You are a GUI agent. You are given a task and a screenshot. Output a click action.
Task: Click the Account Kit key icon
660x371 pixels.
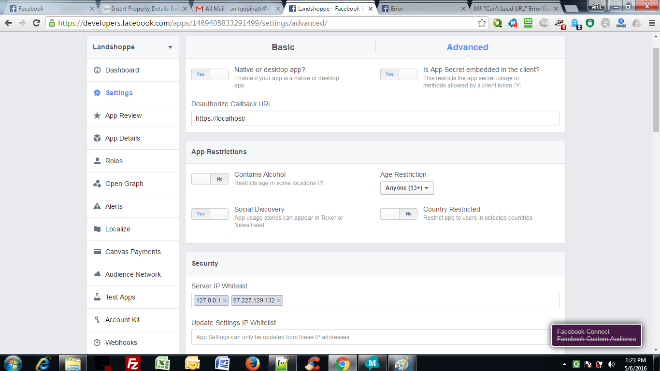97,320
